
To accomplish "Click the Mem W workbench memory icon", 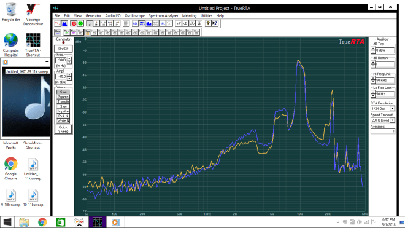I will click(x=58, y=33).
